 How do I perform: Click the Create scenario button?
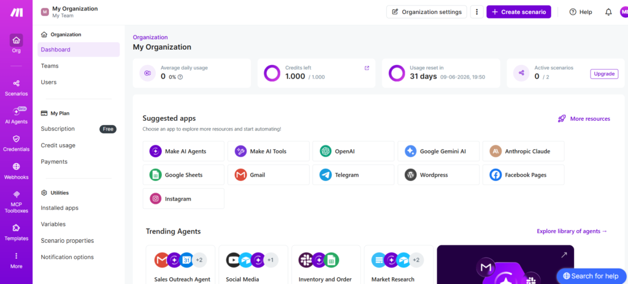[519, 12]
